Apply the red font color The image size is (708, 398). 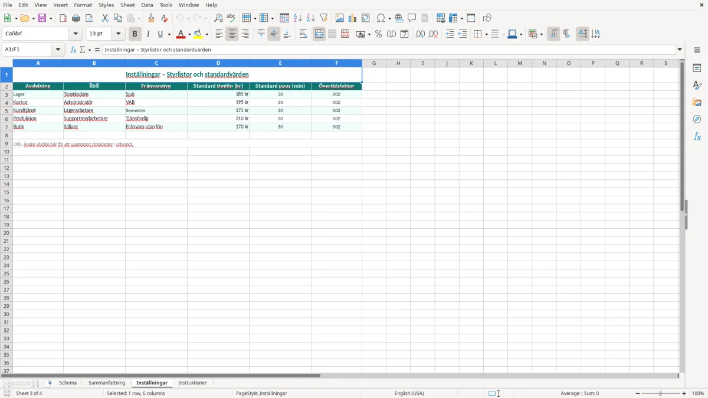[x=182, y=34]
